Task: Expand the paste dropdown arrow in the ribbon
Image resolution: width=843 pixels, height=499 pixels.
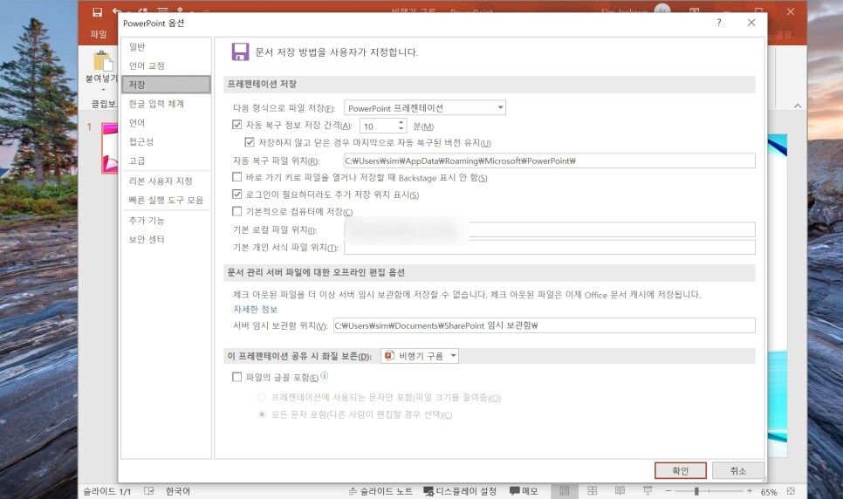Action: click(103, 89)
